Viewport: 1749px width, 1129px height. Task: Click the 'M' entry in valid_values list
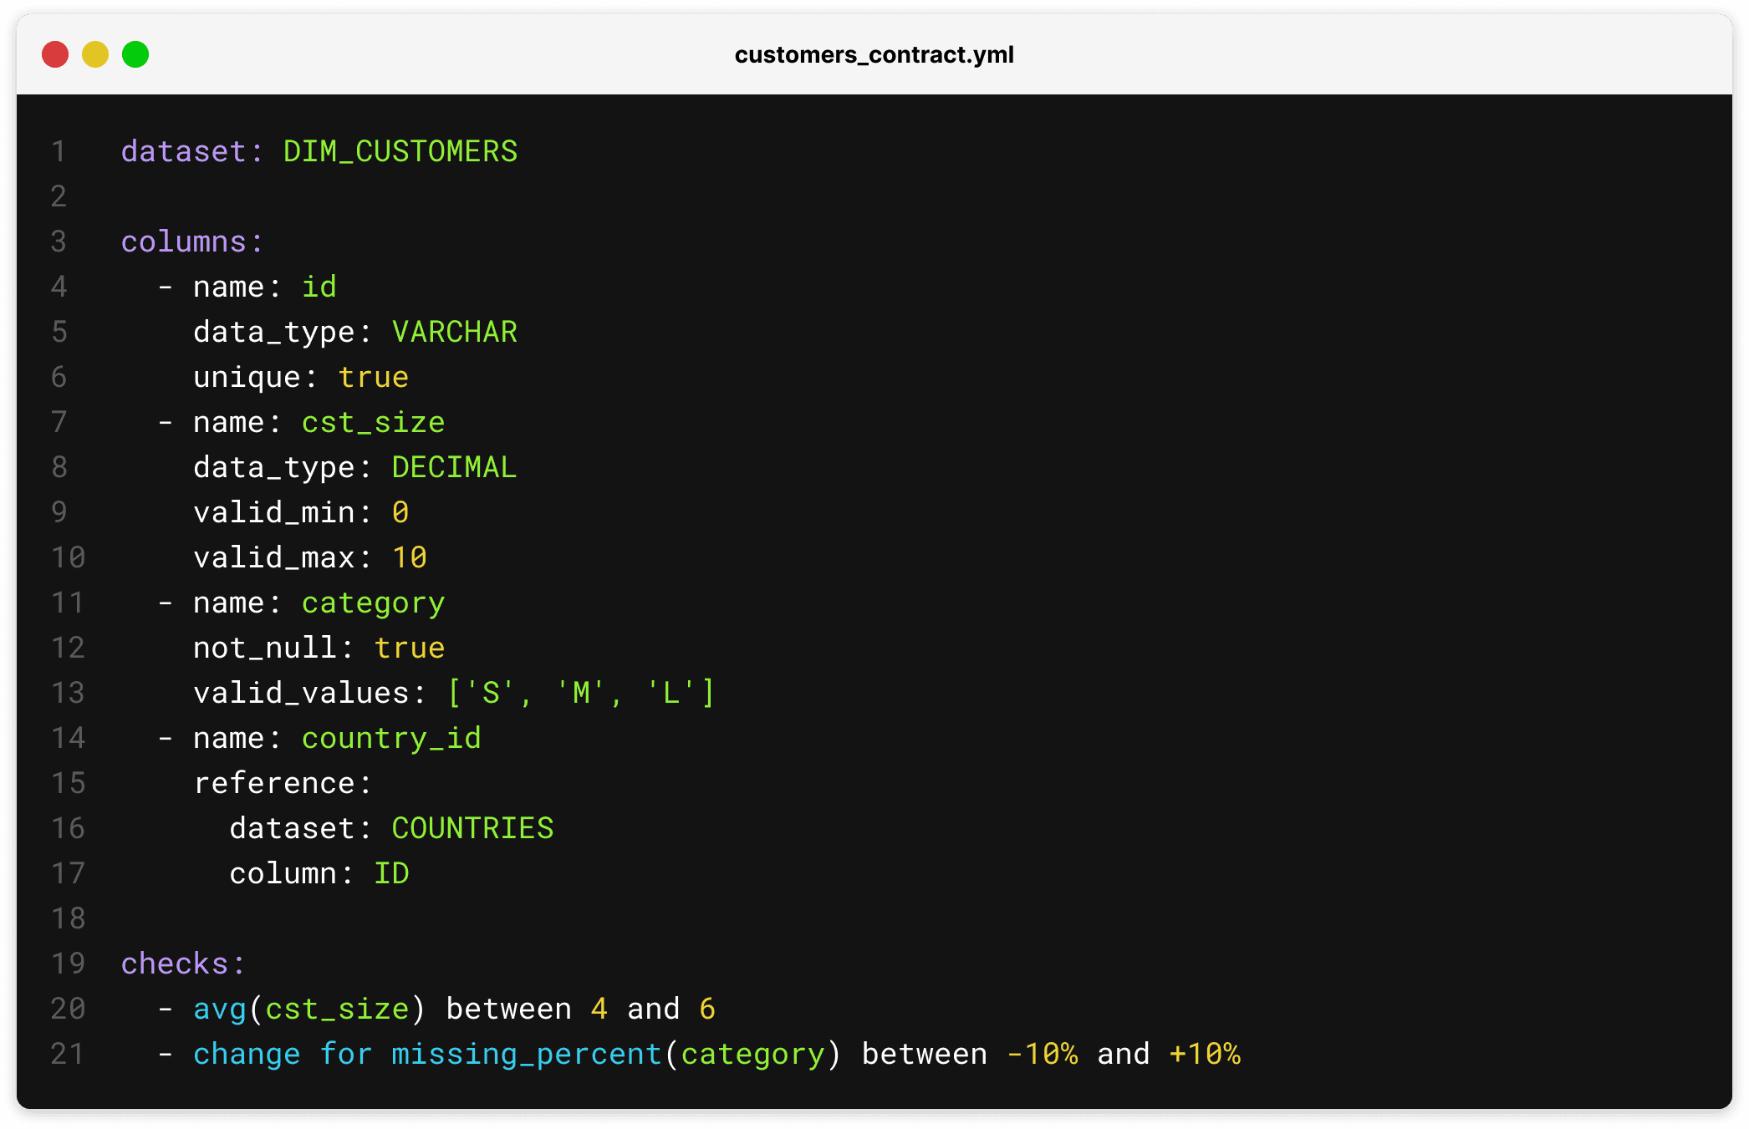[x=581, y=693]
